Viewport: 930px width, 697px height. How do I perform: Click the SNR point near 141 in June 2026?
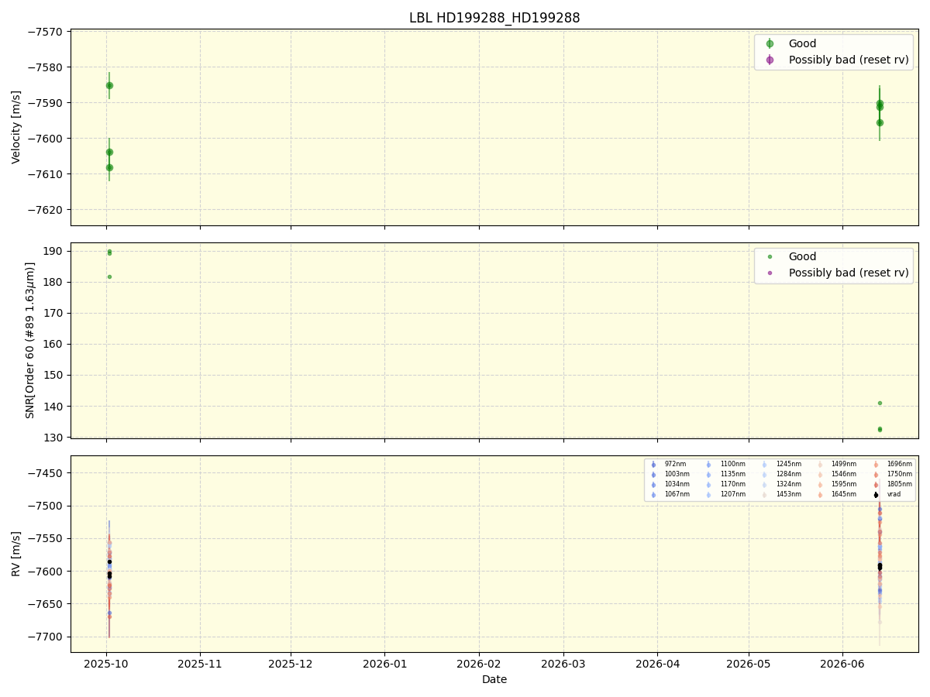click(x=880, y=403)
